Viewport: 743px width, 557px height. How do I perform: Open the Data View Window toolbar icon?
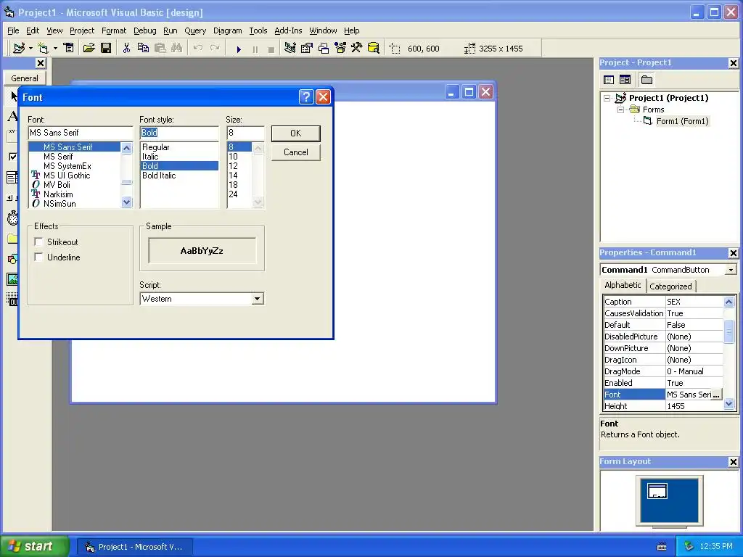point(374,48)
